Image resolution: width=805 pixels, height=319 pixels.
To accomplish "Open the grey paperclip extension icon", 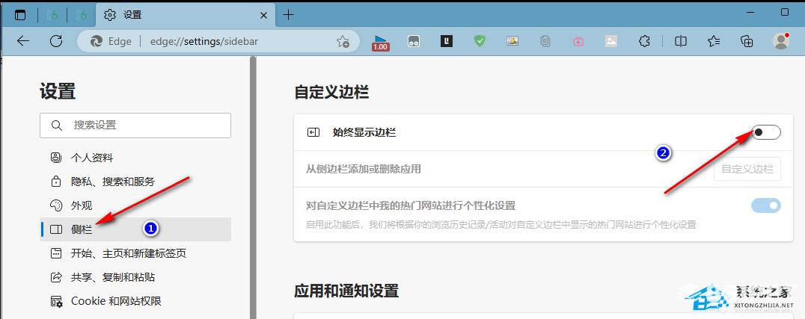I will click(x=545, y=42).
